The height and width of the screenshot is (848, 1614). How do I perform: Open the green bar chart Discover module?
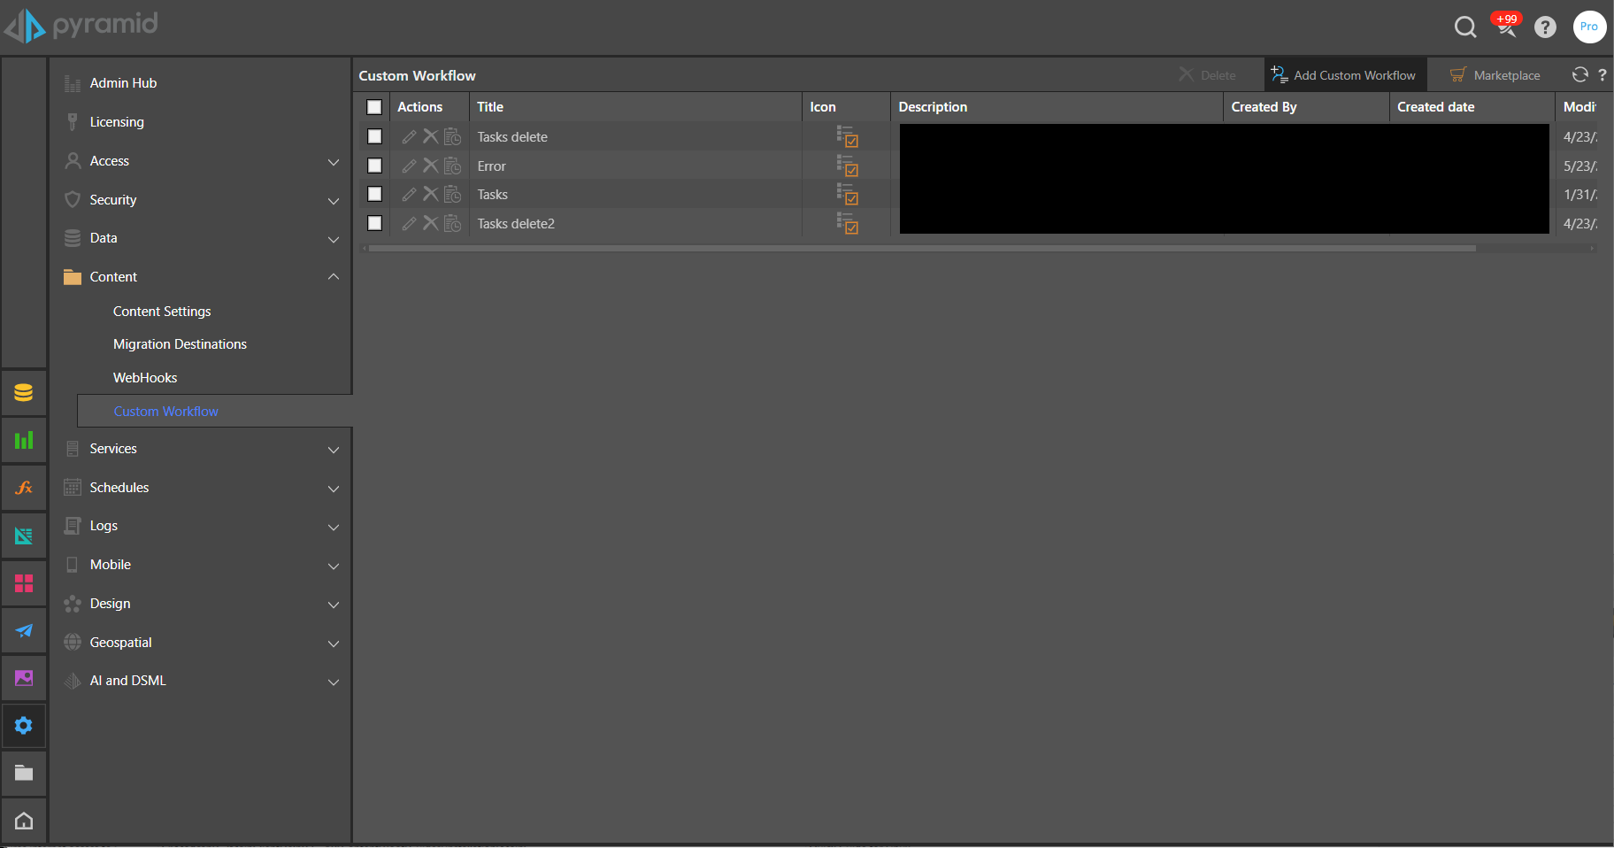24,440
